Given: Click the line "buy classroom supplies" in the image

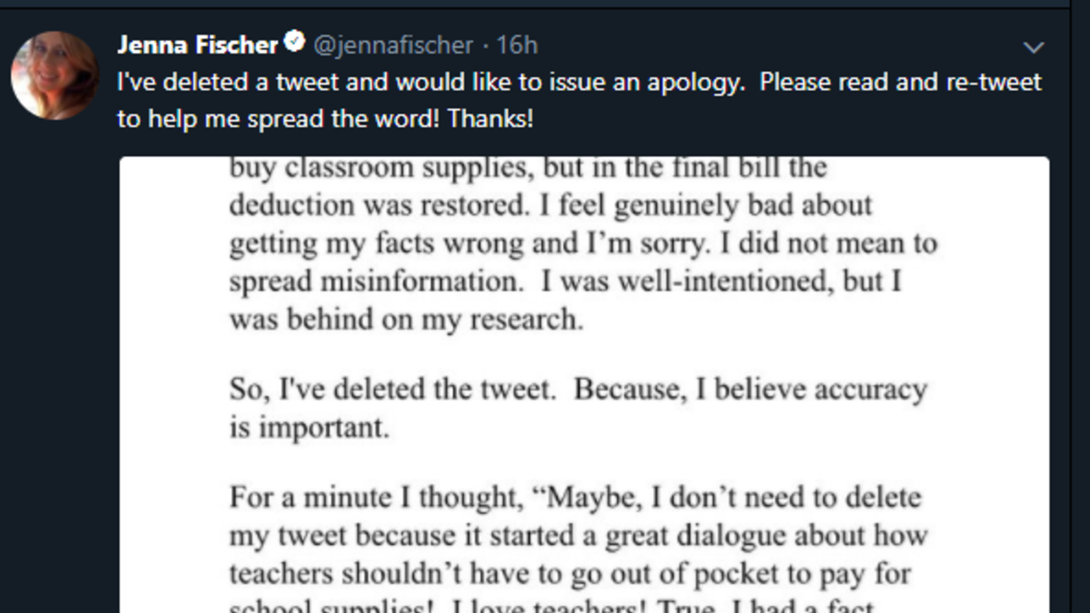Looking at the screenshot, I should (528, 168).
